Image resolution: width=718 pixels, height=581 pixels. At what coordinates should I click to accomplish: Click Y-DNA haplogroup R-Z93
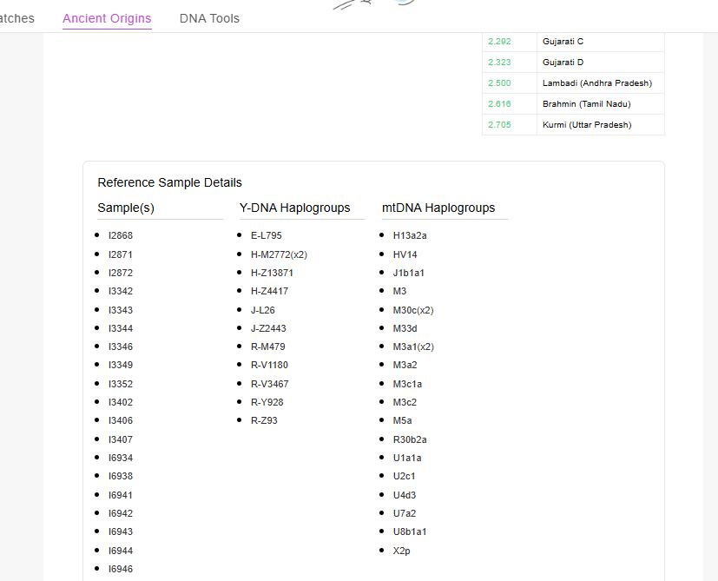[x=264, y=420]
